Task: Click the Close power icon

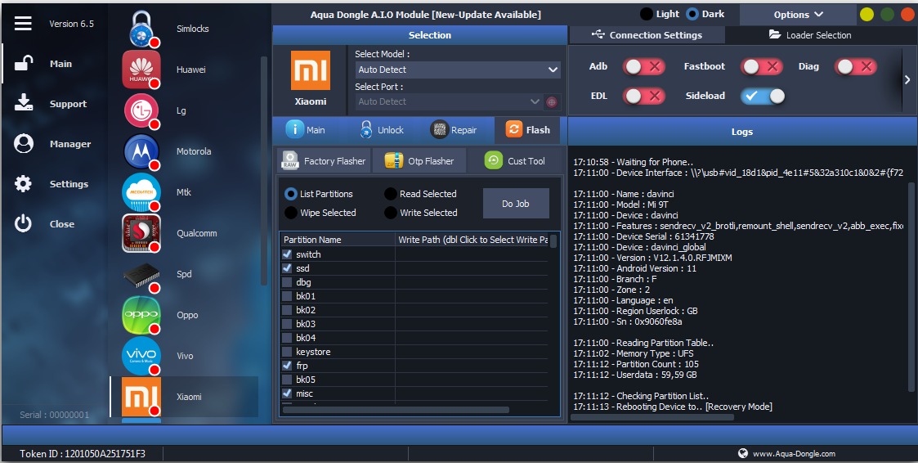Action: [x=24, y=223]
